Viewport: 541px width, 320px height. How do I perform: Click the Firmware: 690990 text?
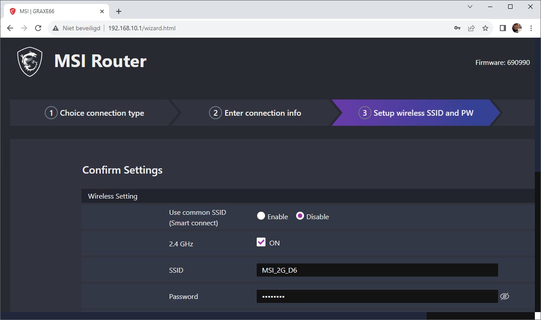[502, 63]
